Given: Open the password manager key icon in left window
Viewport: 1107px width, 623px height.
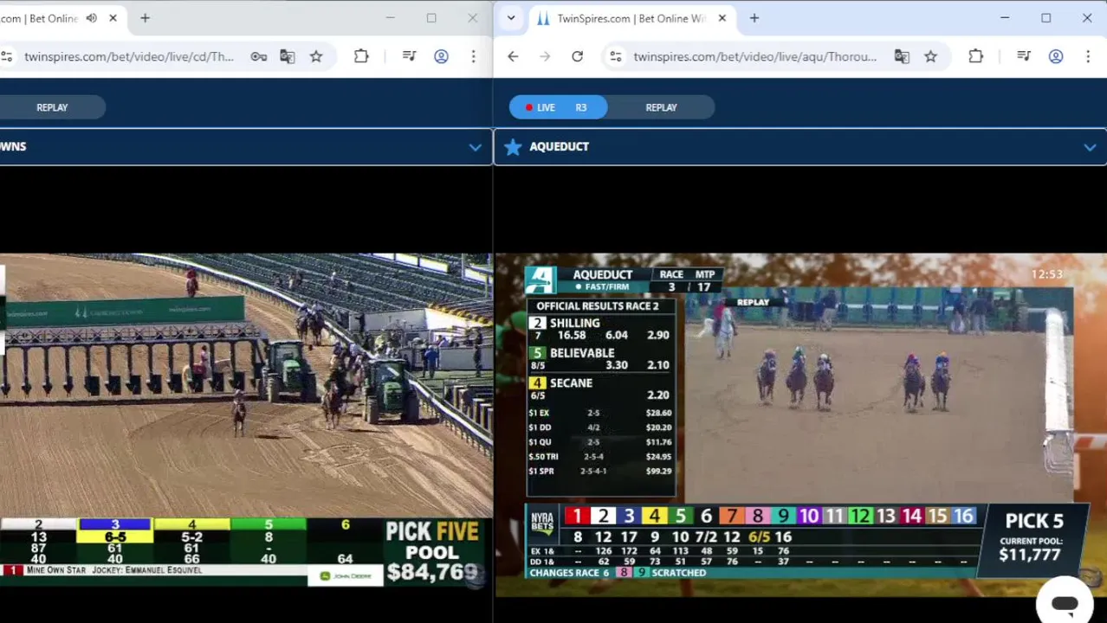Looking at the screenshot, I should click(x=259, y=56).
